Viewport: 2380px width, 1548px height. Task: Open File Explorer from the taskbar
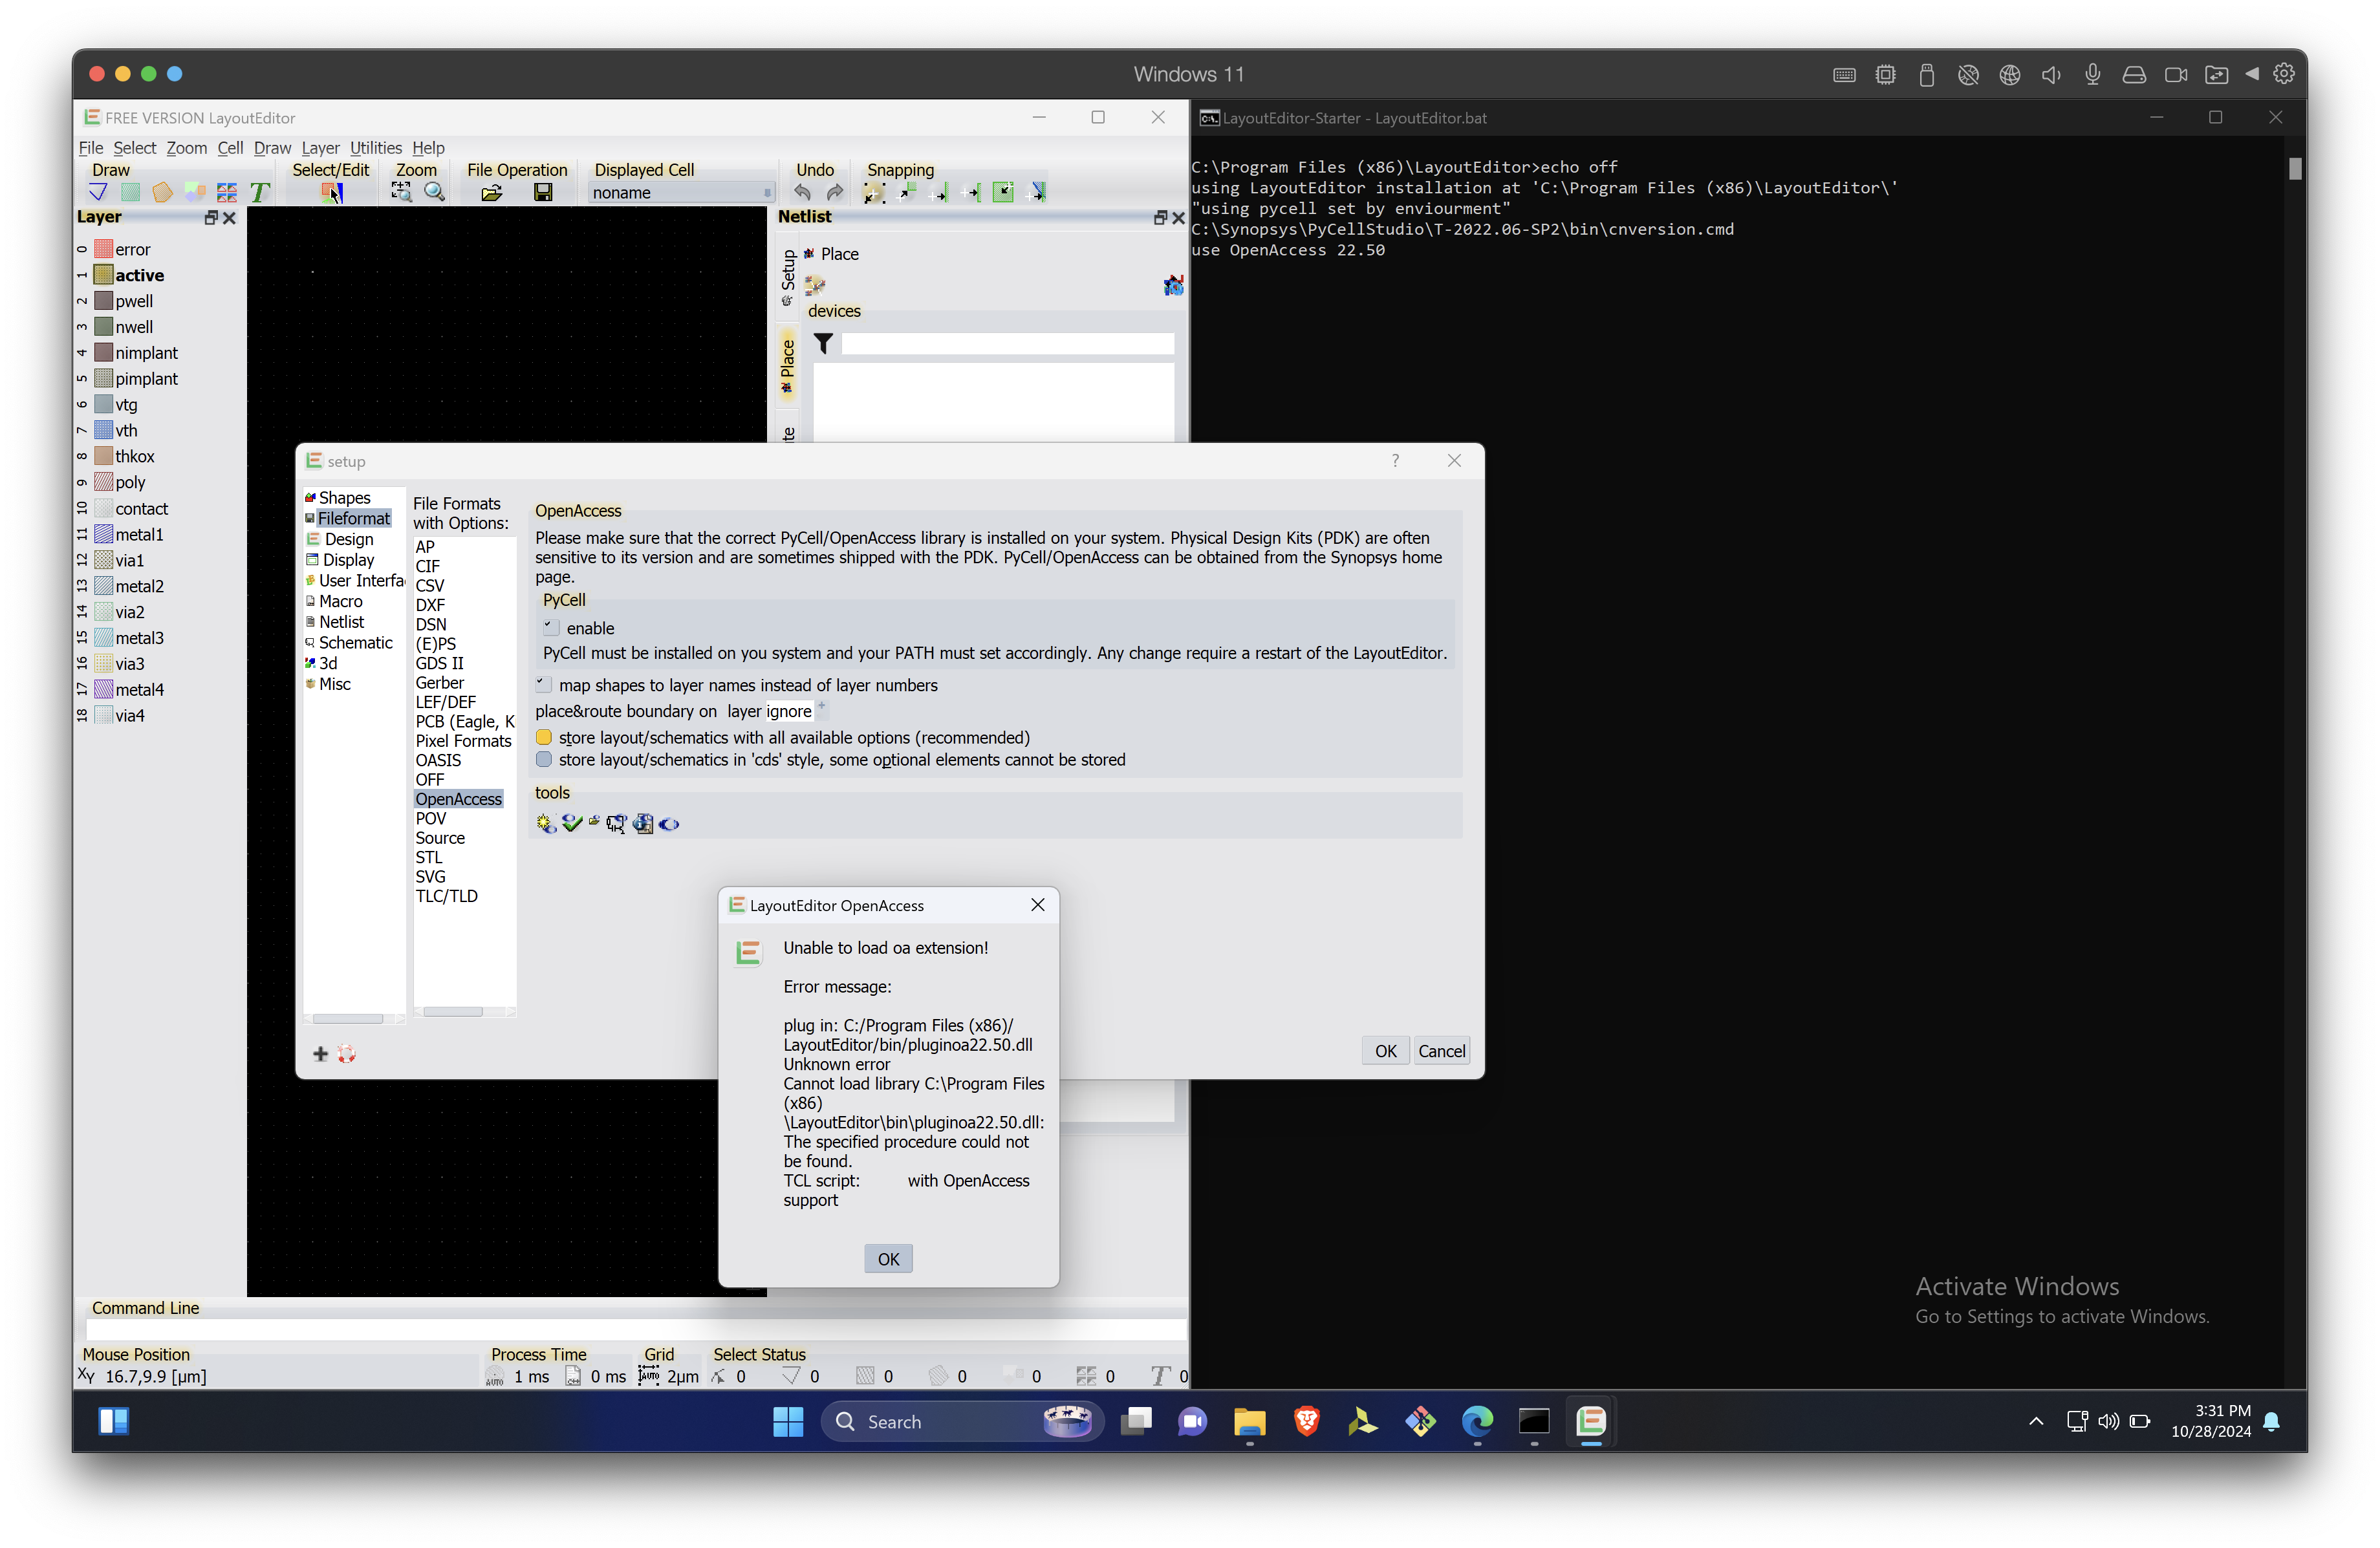pos(1249,1421)
